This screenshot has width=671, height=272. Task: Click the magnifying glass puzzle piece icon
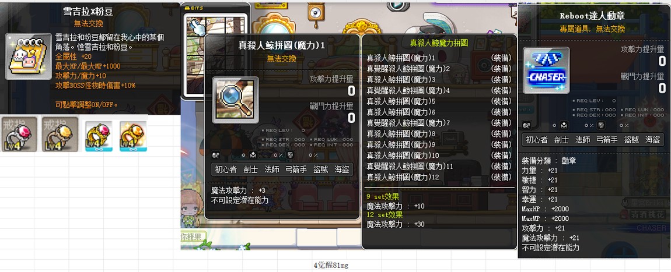(x=235, y=100)
